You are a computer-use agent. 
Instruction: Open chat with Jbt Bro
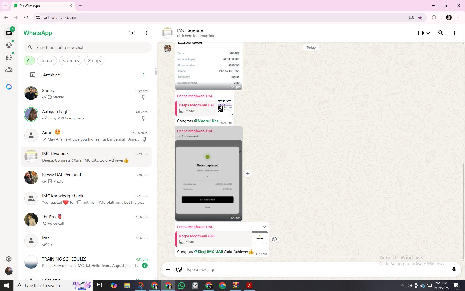click(86, 220)
